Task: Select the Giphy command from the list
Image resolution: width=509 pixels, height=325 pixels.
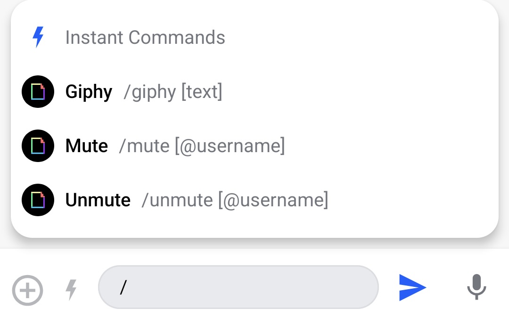Action: click(x=141, y=91)
